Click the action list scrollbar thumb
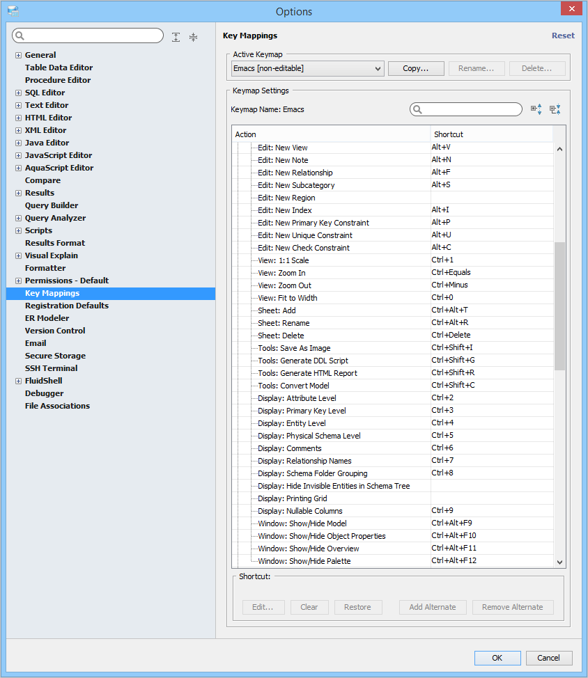The image size is (588, 678). coord(559,306)
